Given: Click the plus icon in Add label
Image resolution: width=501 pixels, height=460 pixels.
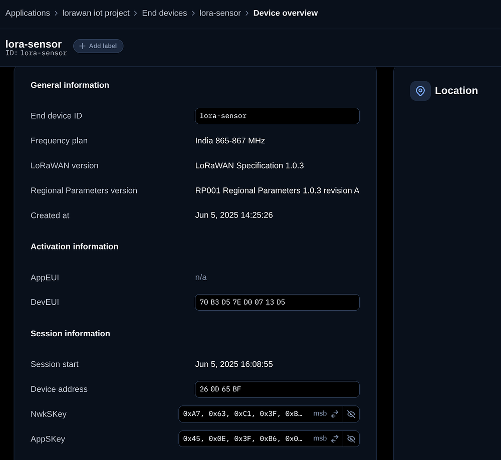Looking at the screenshot, I should tap(82, 46).
